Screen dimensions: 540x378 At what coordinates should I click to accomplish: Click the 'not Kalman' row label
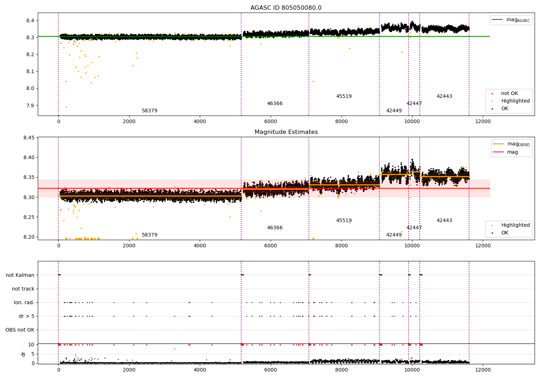coord(20,275)
